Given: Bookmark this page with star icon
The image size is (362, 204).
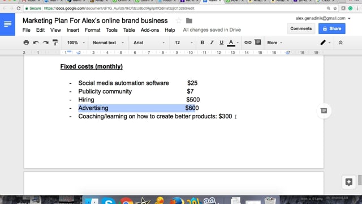Looking at the screenshot, I should coord(335,8).
